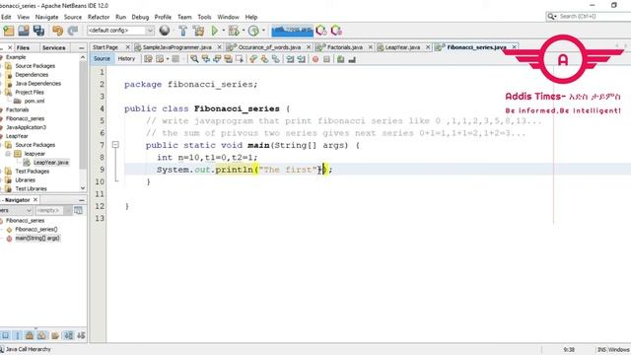Click the Find Selection magnifier icon
Viewport: 631px width, 355px height.
(x=194, y=59)
